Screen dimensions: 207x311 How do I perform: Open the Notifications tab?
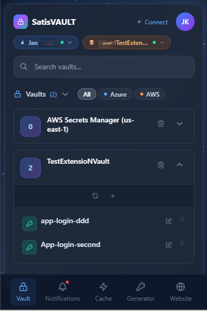pos(63,292)
